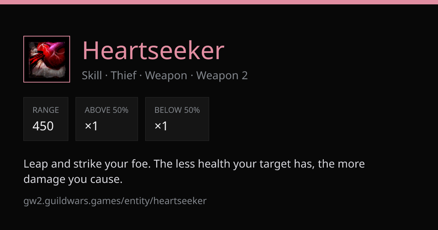Click the standalone Weapon breadcrumb before Weapon 2
This screenshot has height=230, width=438.
(x=166, y=76)
